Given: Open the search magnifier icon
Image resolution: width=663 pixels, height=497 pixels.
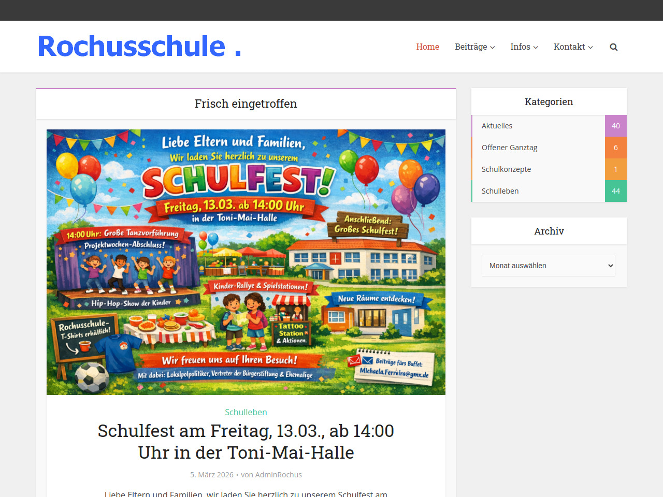Looking at the screenshot, I should tap(614, 47).
